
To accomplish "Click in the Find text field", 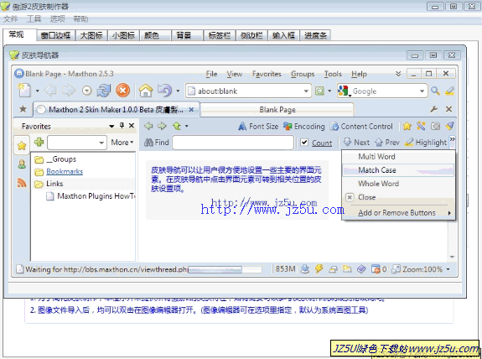I will 233,143.
